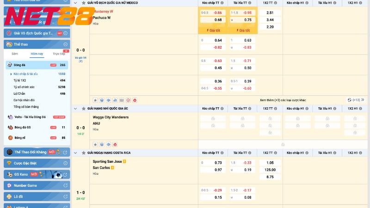Collapse the Giải Ngoại Hạng Costa Rica section
Viewport: 370px width, 208px height.
pyautogui.click(x=76, y=152)
